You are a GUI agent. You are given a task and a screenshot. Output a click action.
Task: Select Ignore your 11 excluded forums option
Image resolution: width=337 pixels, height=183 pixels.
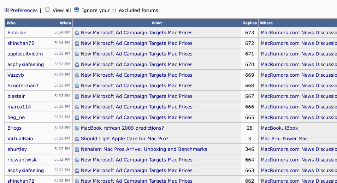pos(77,10)
